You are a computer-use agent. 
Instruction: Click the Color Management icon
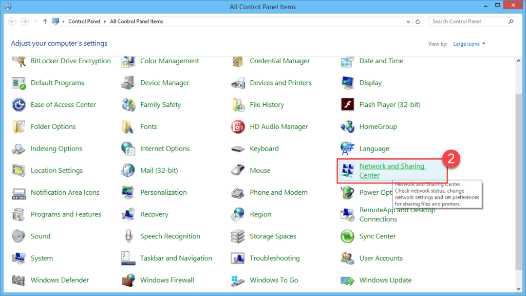pos(128,62)
